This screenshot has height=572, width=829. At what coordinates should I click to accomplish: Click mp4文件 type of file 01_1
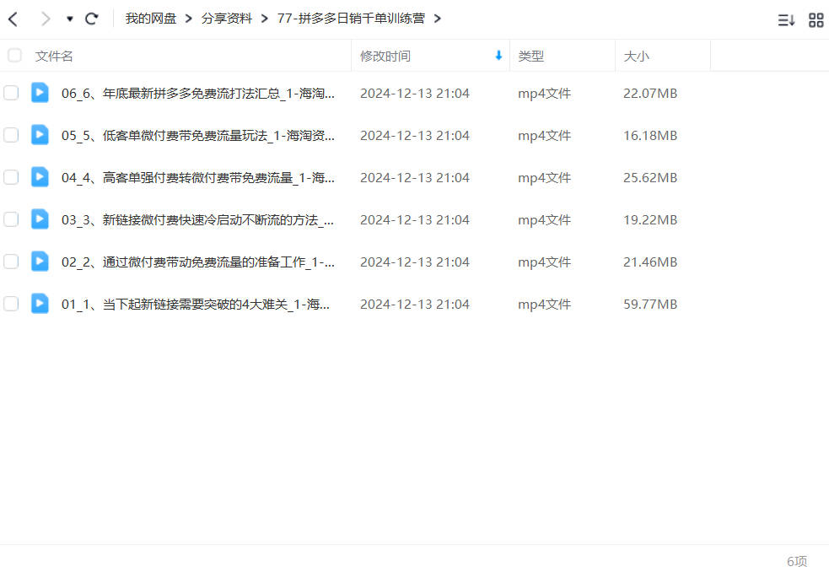545,305
